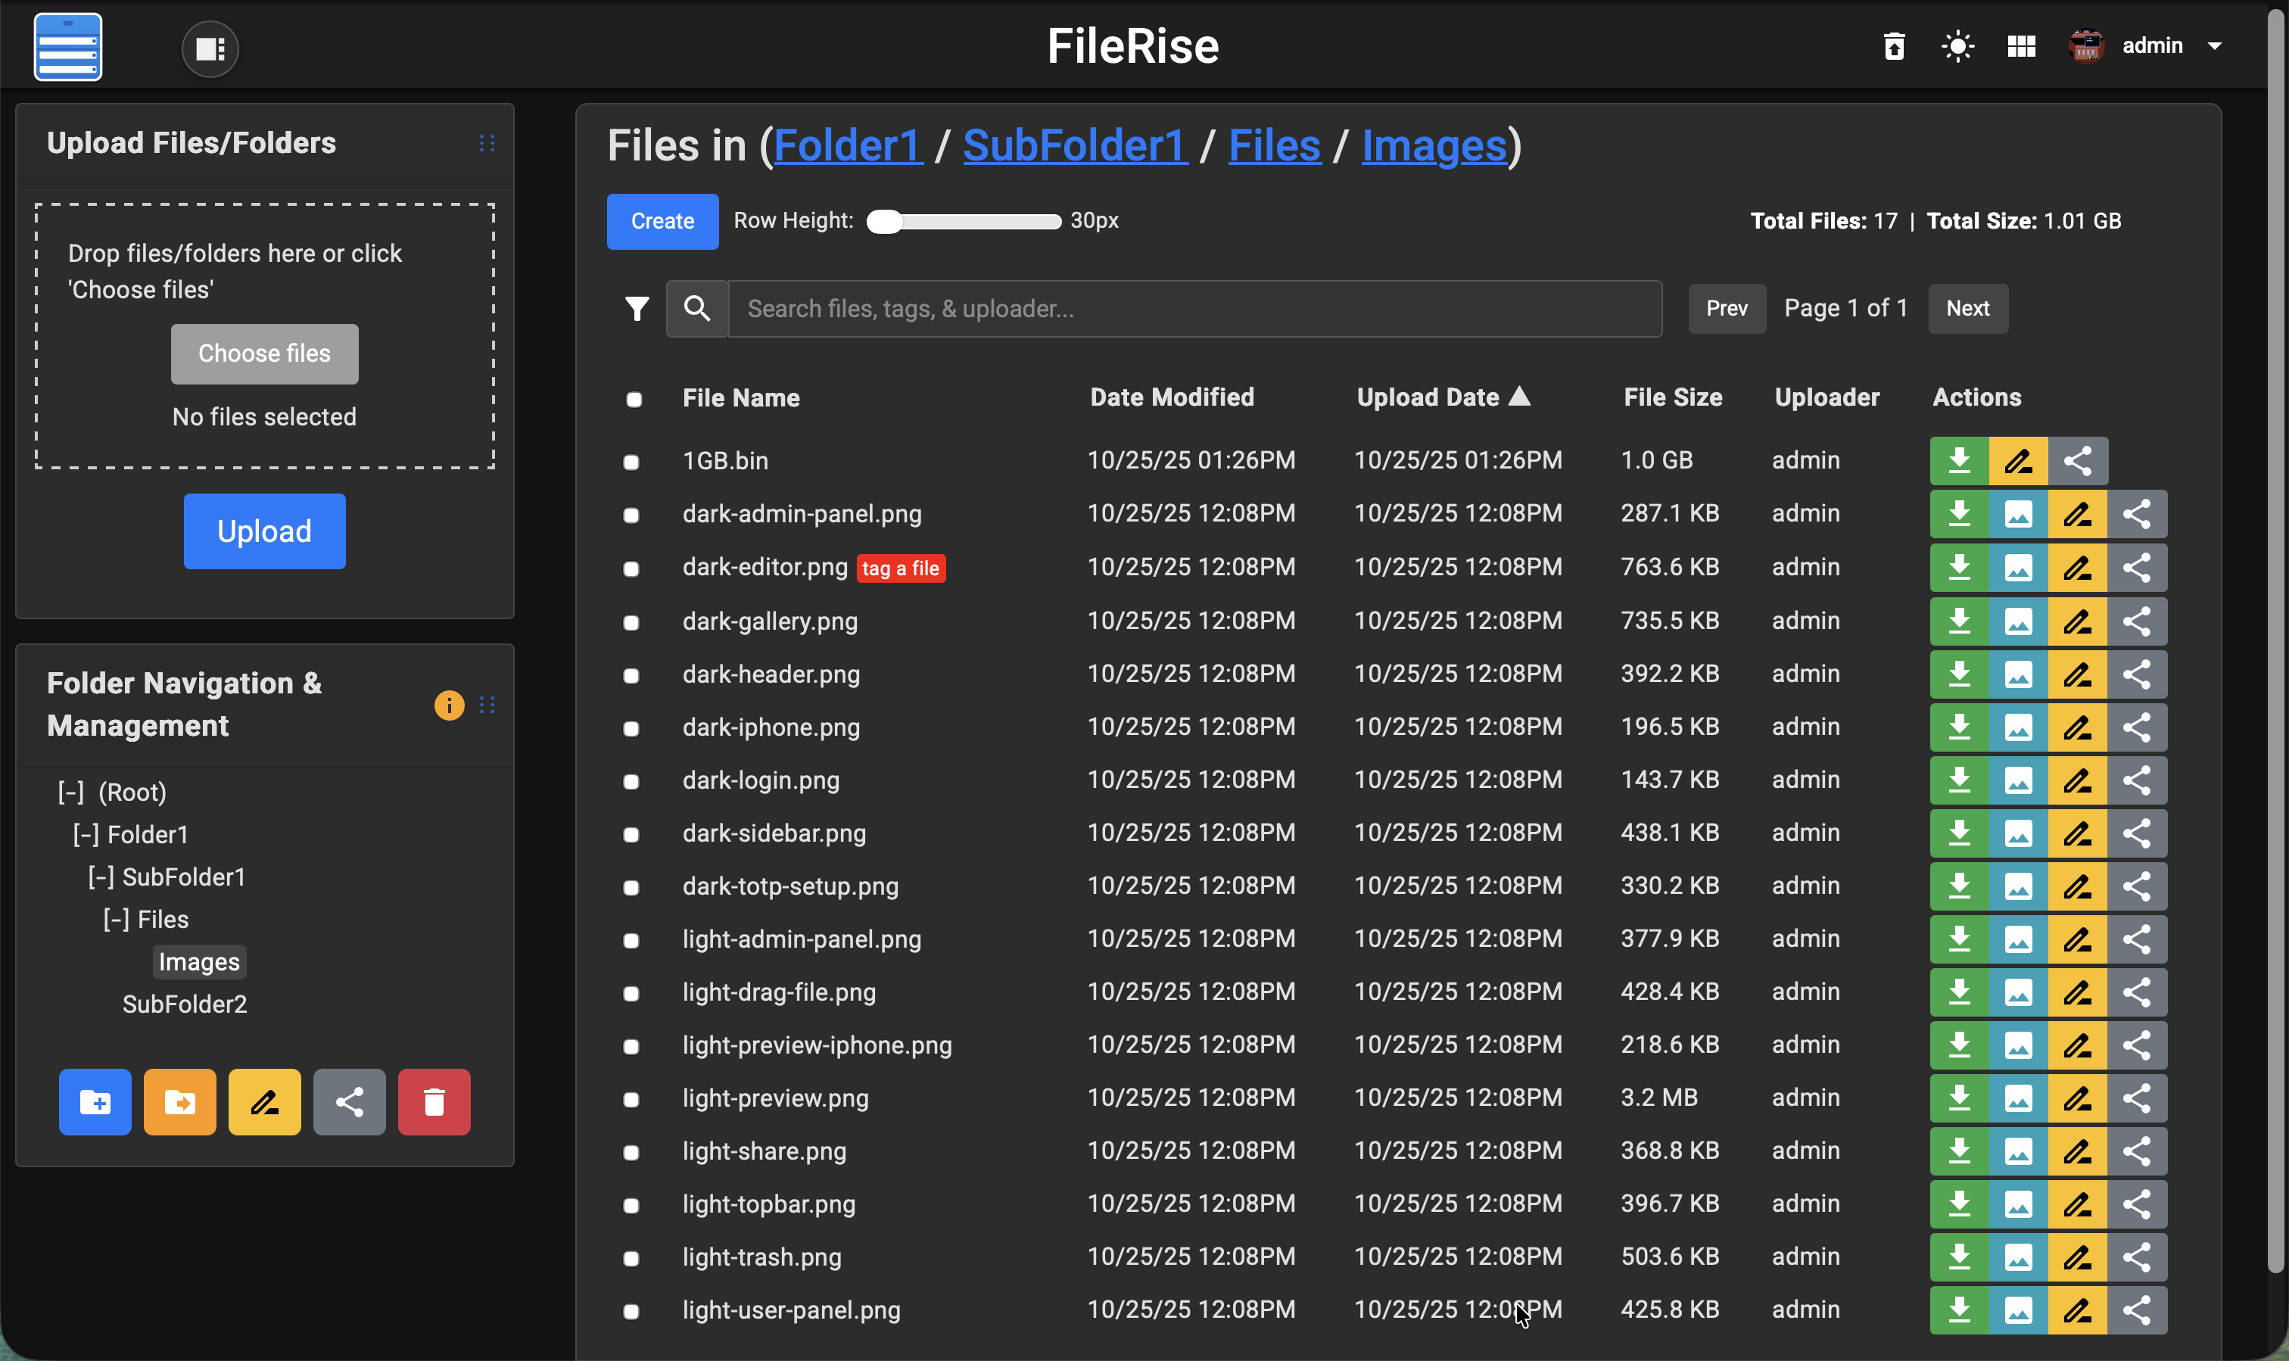Sort by the File Size column header
This screenshot has width=2289, height=1361.
pyautogui.click(x=1672, y=397)
